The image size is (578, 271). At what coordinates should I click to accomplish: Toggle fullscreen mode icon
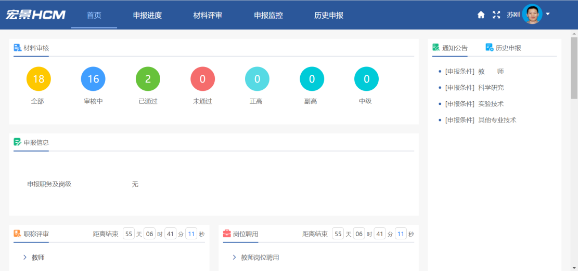click(x=496, y=15)
